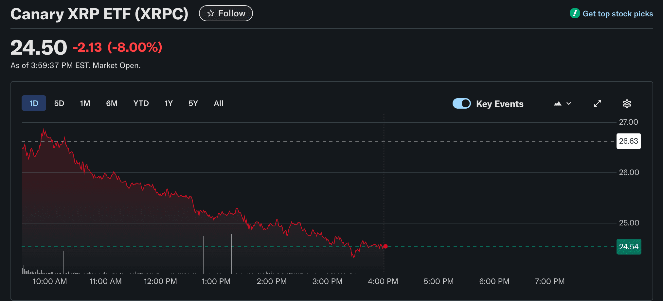Show the 6M price history
The height and width of the screenshot is (301, 663).
(x=112, y=103)
